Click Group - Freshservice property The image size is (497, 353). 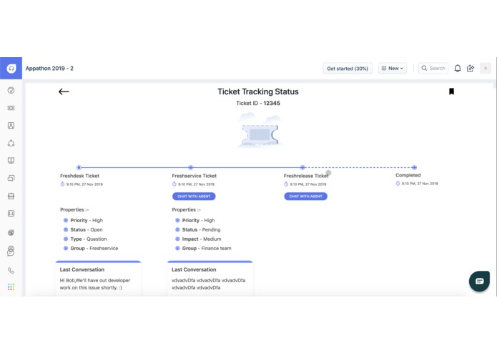pos(94,248)
